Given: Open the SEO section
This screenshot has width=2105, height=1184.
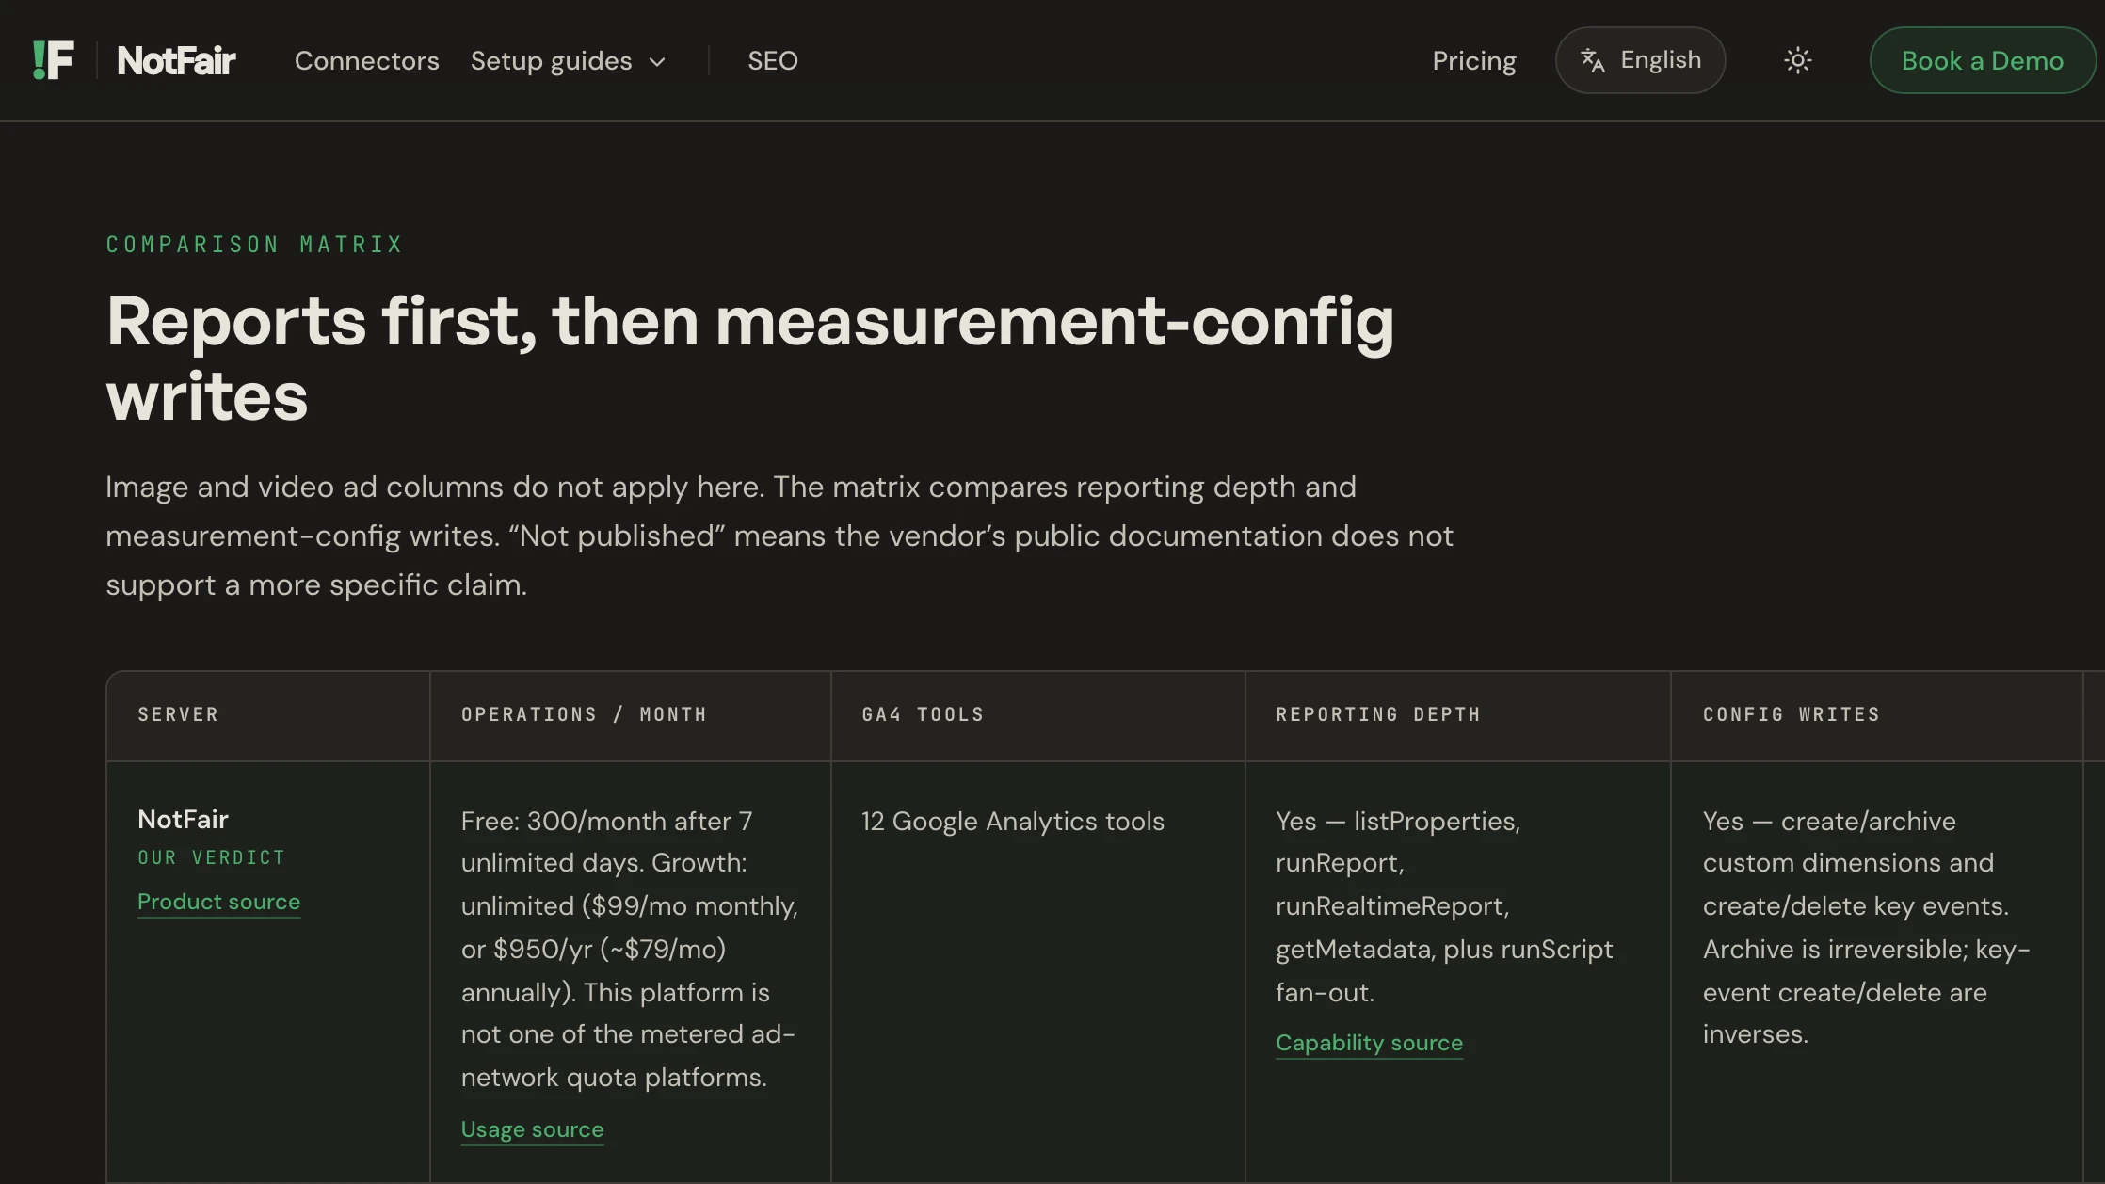Looking at the screenshot, I should click(772, 60).
